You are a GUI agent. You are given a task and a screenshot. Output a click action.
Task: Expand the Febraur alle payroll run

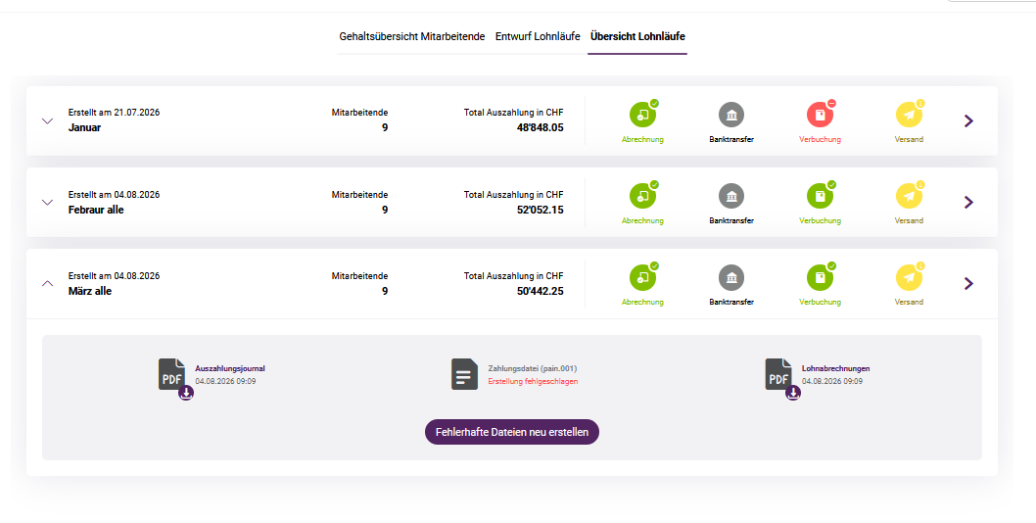click(x=48, y=203)
